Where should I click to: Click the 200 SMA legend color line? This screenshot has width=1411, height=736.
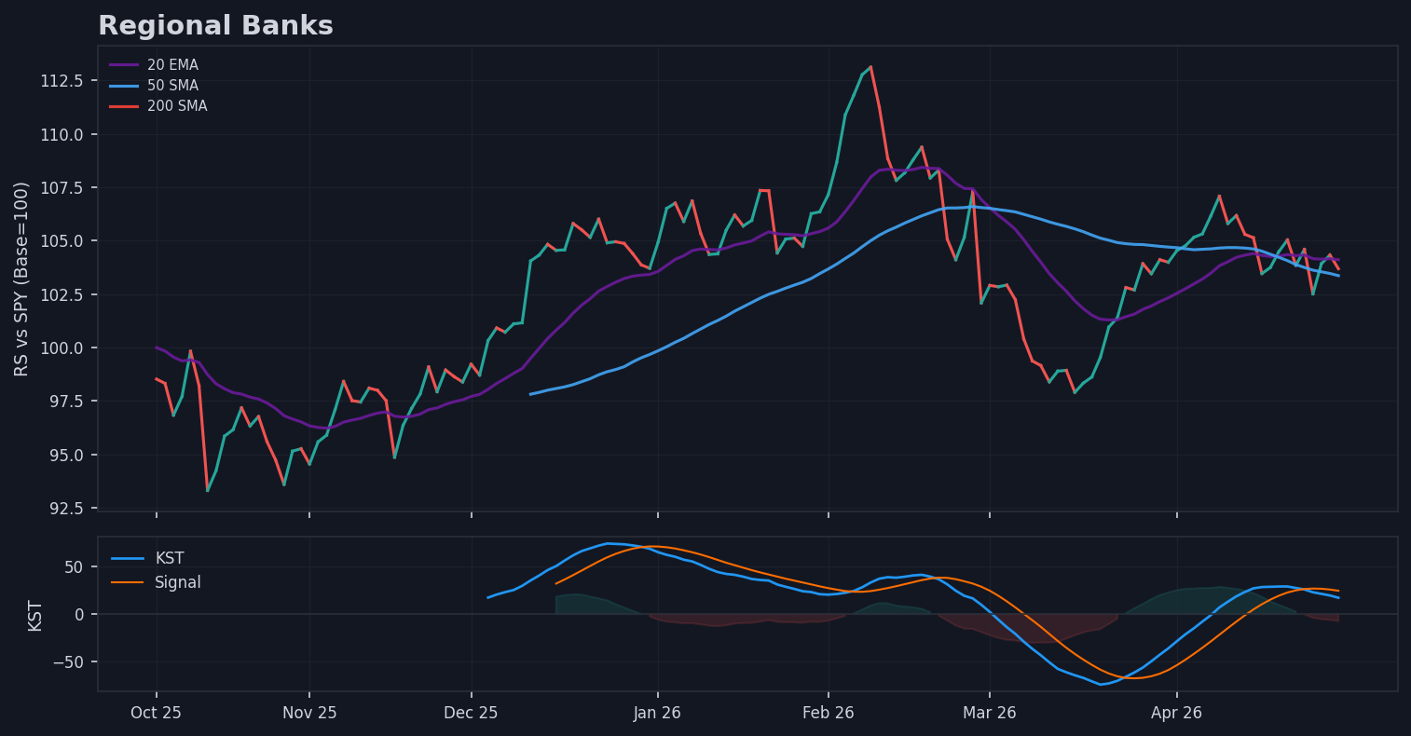[124, 106]
